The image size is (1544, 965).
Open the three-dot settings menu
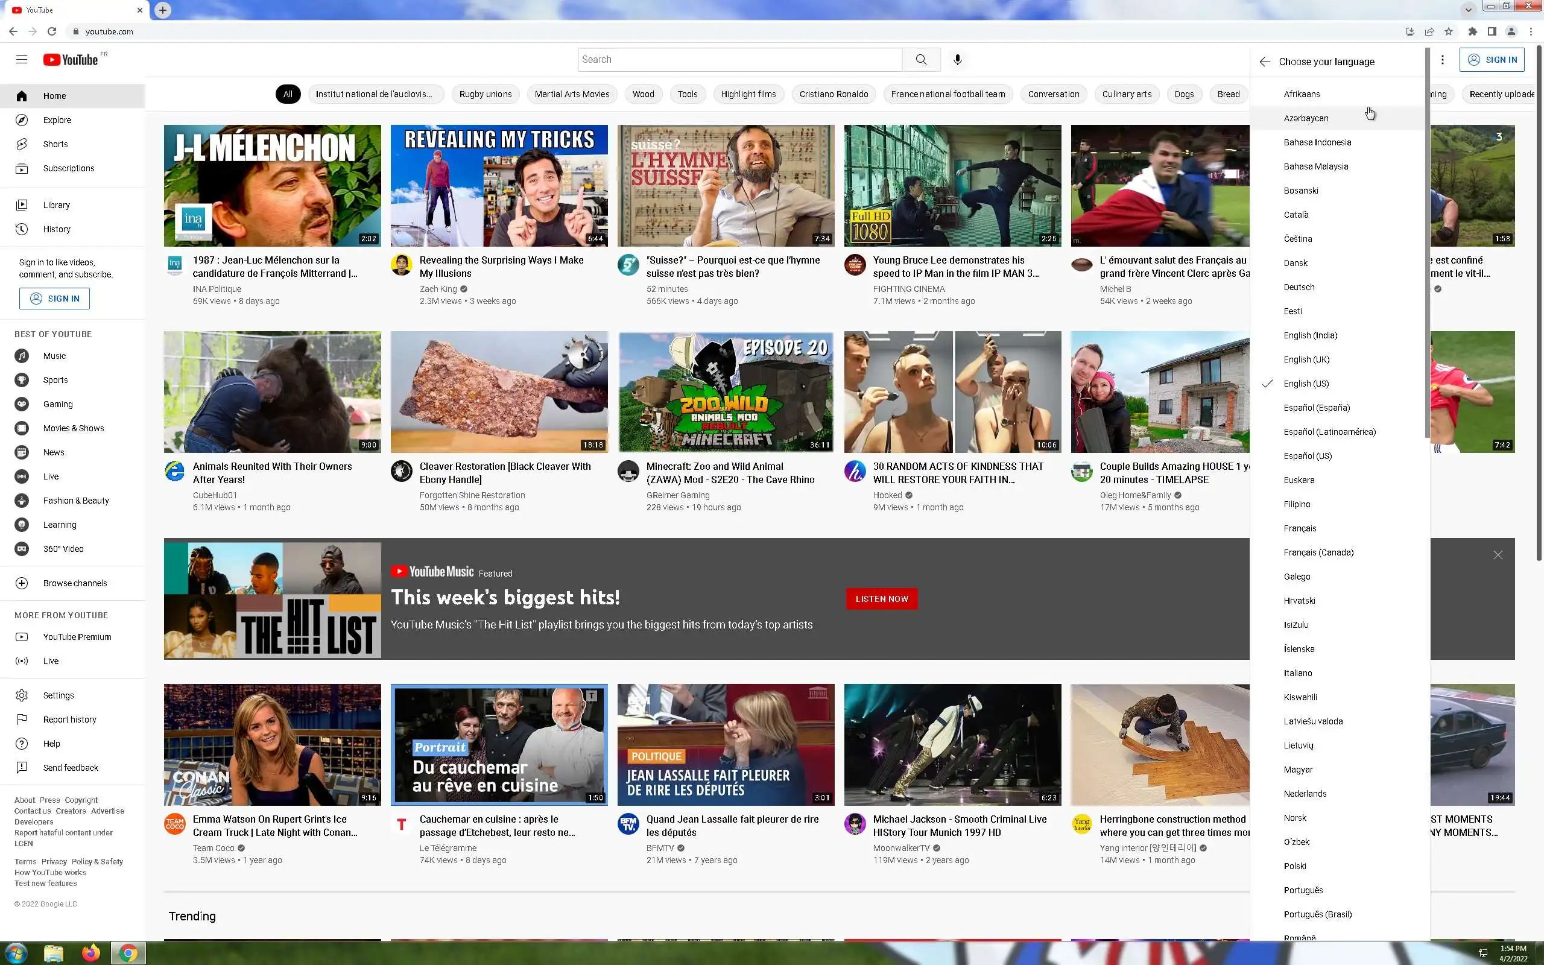pyautogui.click(x=1442, y=59)
